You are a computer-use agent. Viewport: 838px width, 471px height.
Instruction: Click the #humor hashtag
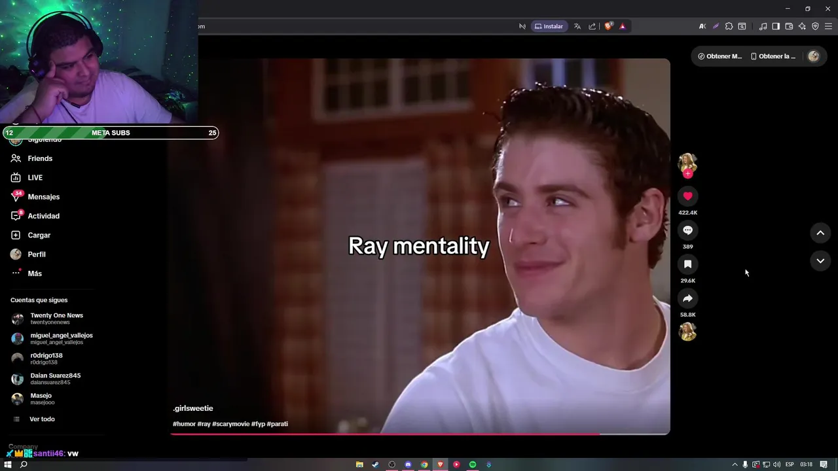[x=184, y=424]
